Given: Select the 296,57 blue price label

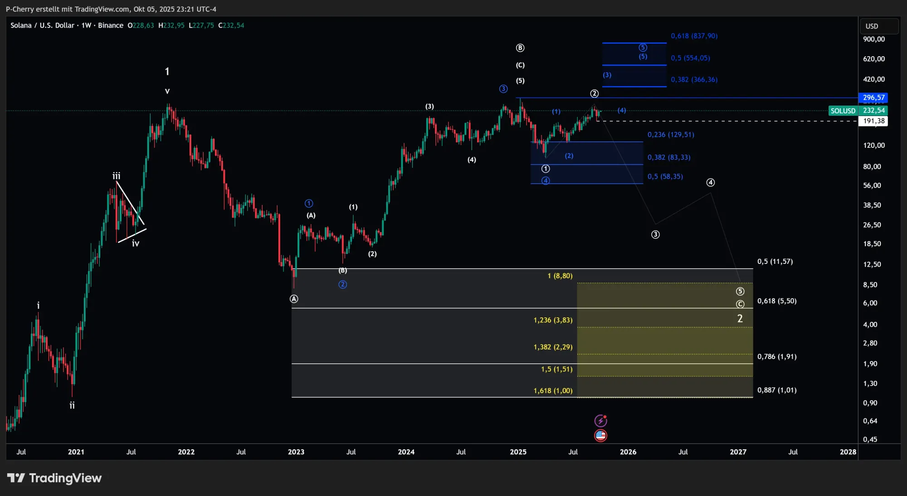Looking at the screenshot, I should pyautogui.click(x=873, y=97).
